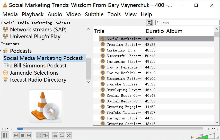Select the 'Creating Social…' episode row
This screenshot has height=140, width=220.
[157, 45]
